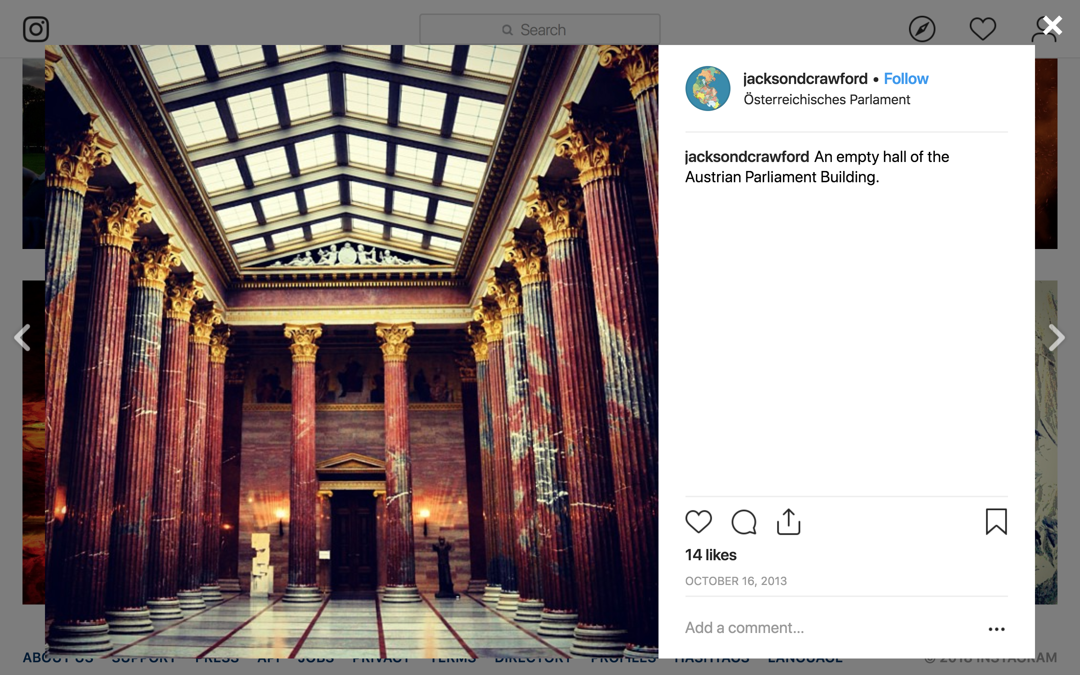Screen dimensions: 1080x675
Task: Click the parliament hall photo
Action: pyautogui.click(x=352, y=351)
